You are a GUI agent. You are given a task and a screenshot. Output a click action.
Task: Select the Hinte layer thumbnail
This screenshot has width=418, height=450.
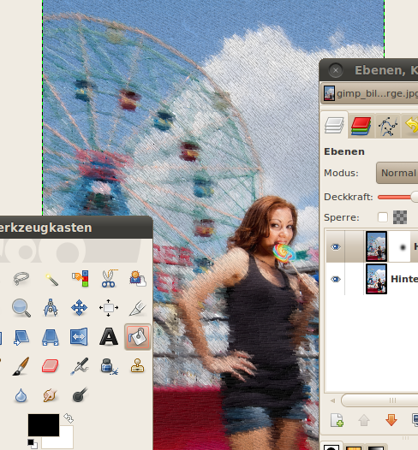(x=376, y=279)
